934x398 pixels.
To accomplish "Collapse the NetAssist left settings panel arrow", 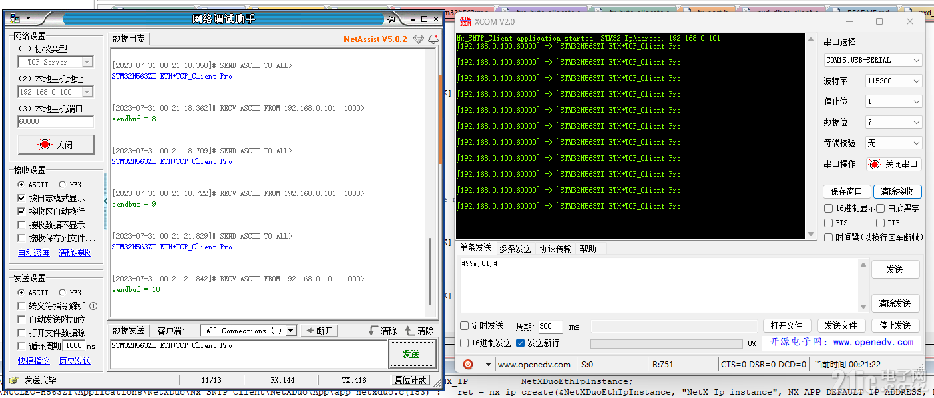I will pos(105,200).
